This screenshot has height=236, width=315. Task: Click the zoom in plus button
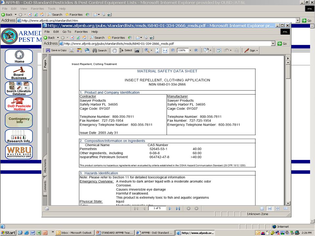tap(196, 50)
